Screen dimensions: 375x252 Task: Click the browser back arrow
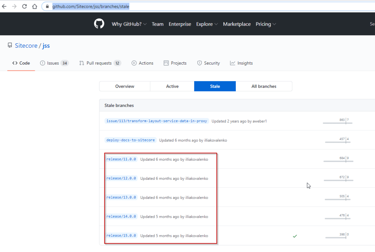tap(4, 6)
